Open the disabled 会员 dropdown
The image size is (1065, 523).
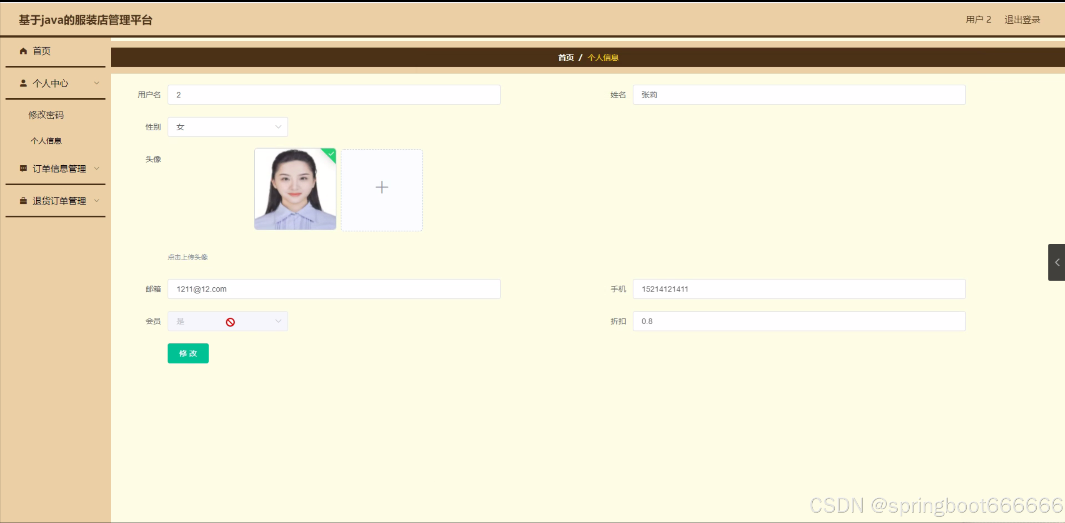(227, 321)
